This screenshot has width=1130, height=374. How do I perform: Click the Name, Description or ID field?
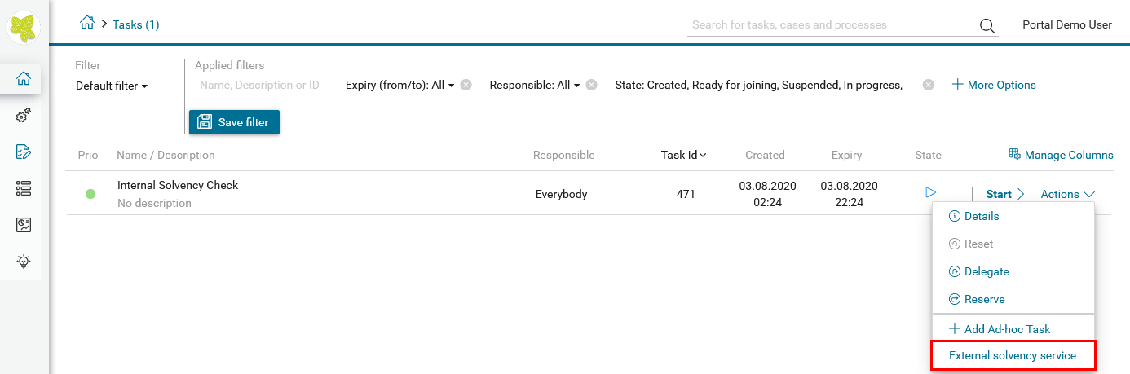point(265,85)
